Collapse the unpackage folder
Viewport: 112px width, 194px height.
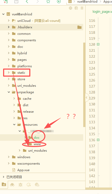pyautogui.click(x=9, y=92)
